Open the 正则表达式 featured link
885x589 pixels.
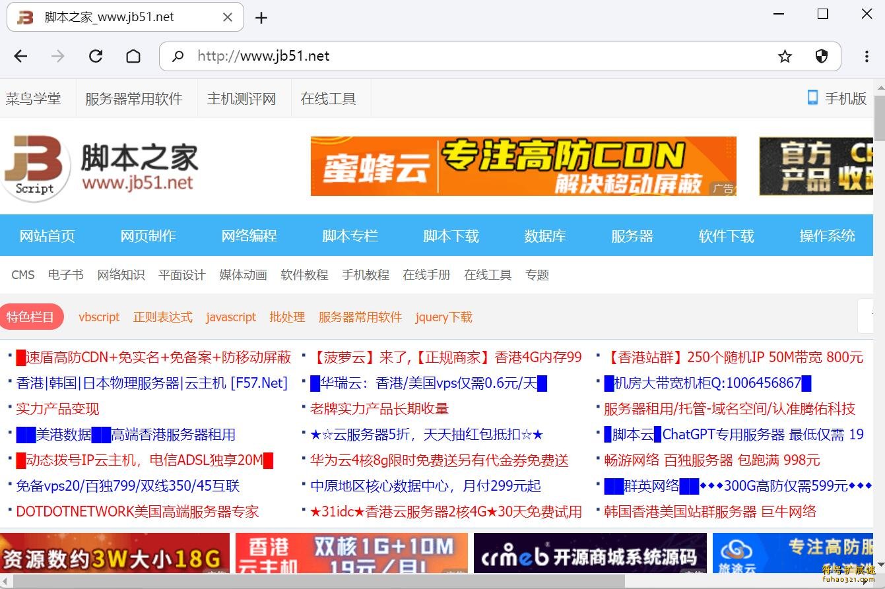[163, 317]
